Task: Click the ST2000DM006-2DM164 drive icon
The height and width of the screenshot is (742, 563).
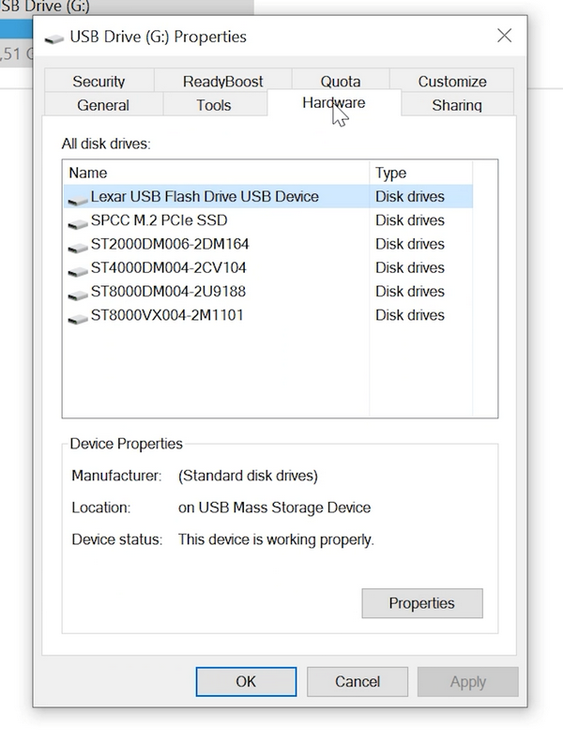Action: [78, 246]
